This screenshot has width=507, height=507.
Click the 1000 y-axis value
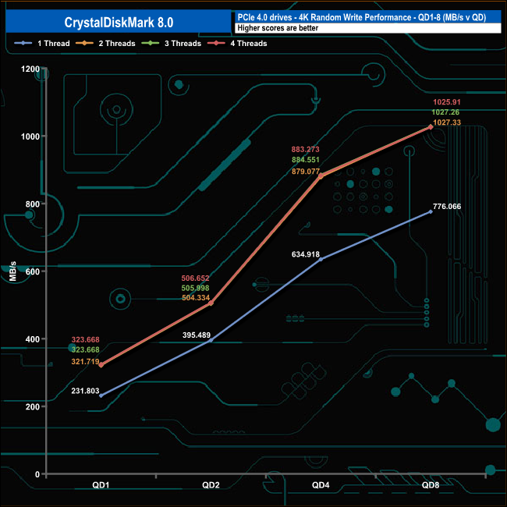coord(30,136)
